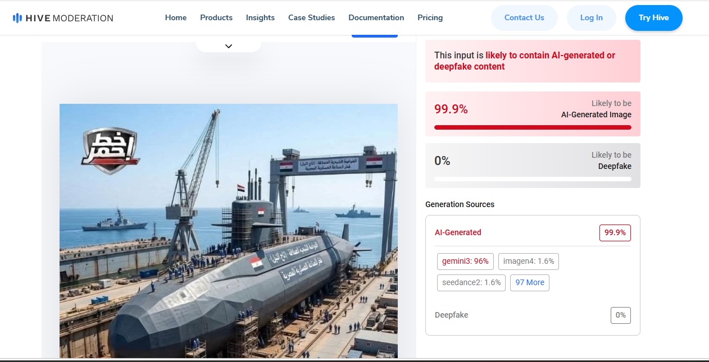Click the large 99.9% percentage text
The width and height of the screenshot is (709, 362).
click(451, 109)
